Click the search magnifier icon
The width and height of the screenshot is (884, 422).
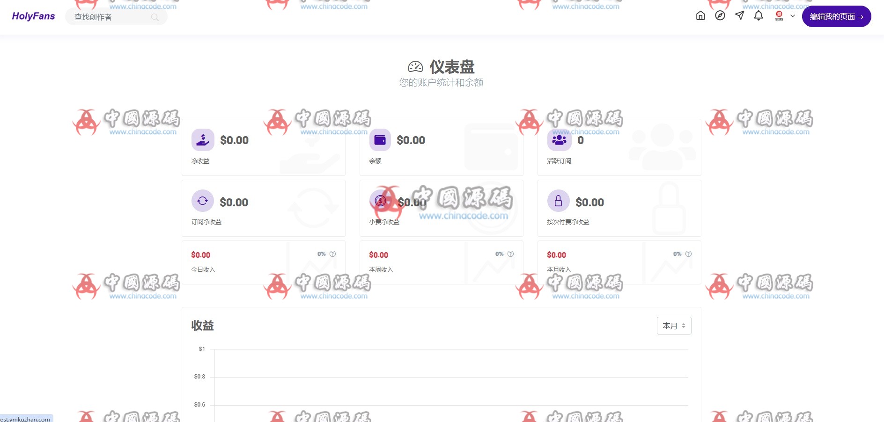pyautogui.click(x=155, y=17)
